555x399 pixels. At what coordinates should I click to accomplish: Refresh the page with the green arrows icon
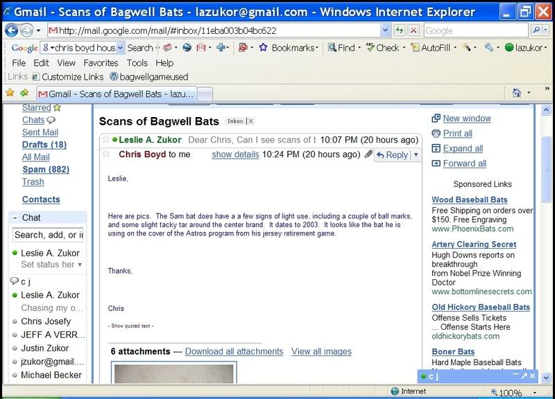click(x=400, y=30)
